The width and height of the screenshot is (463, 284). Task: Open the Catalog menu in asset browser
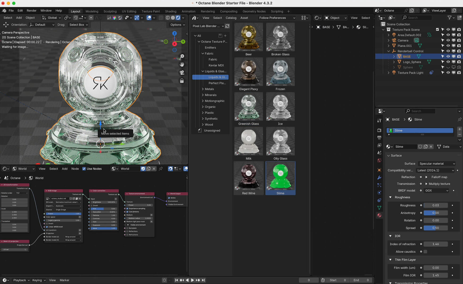coord(231,18)
